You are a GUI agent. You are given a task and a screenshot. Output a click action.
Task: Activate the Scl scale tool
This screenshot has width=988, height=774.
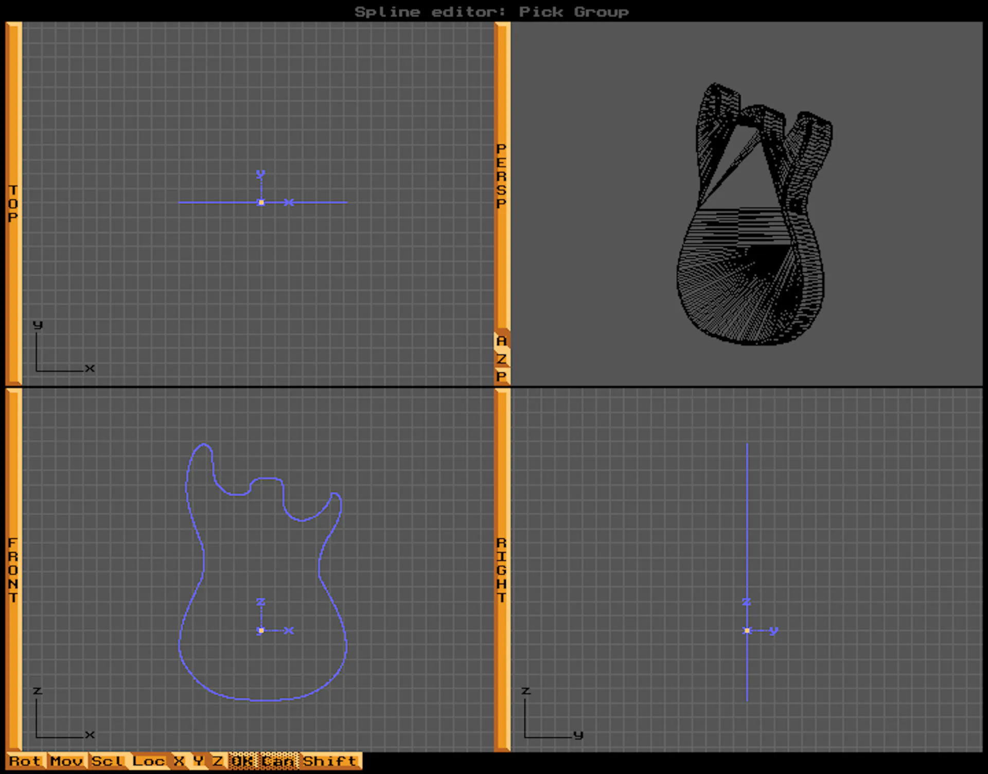click(x=109, y=761)
